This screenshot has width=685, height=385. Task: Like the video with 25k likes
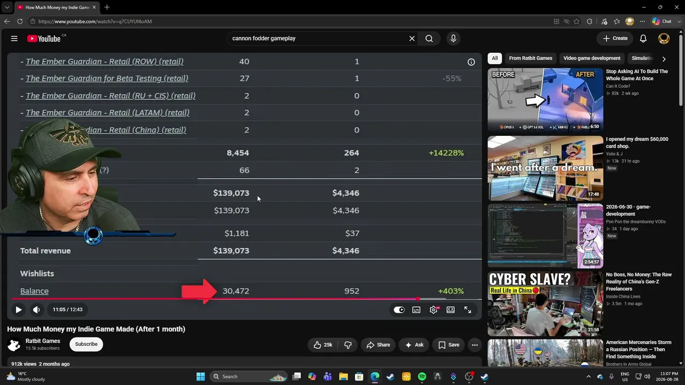pos(323,345)
